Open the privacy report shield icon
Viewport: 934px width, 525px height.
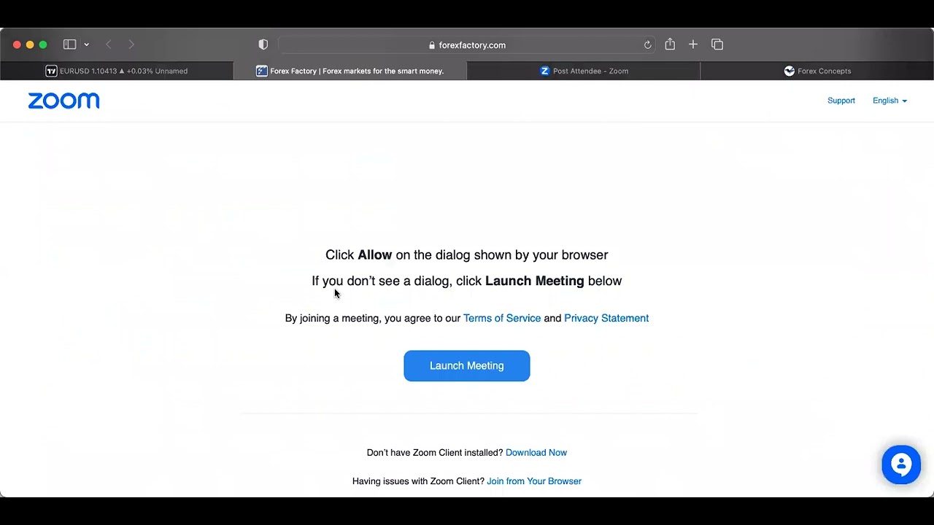click(x=263, y=44)
